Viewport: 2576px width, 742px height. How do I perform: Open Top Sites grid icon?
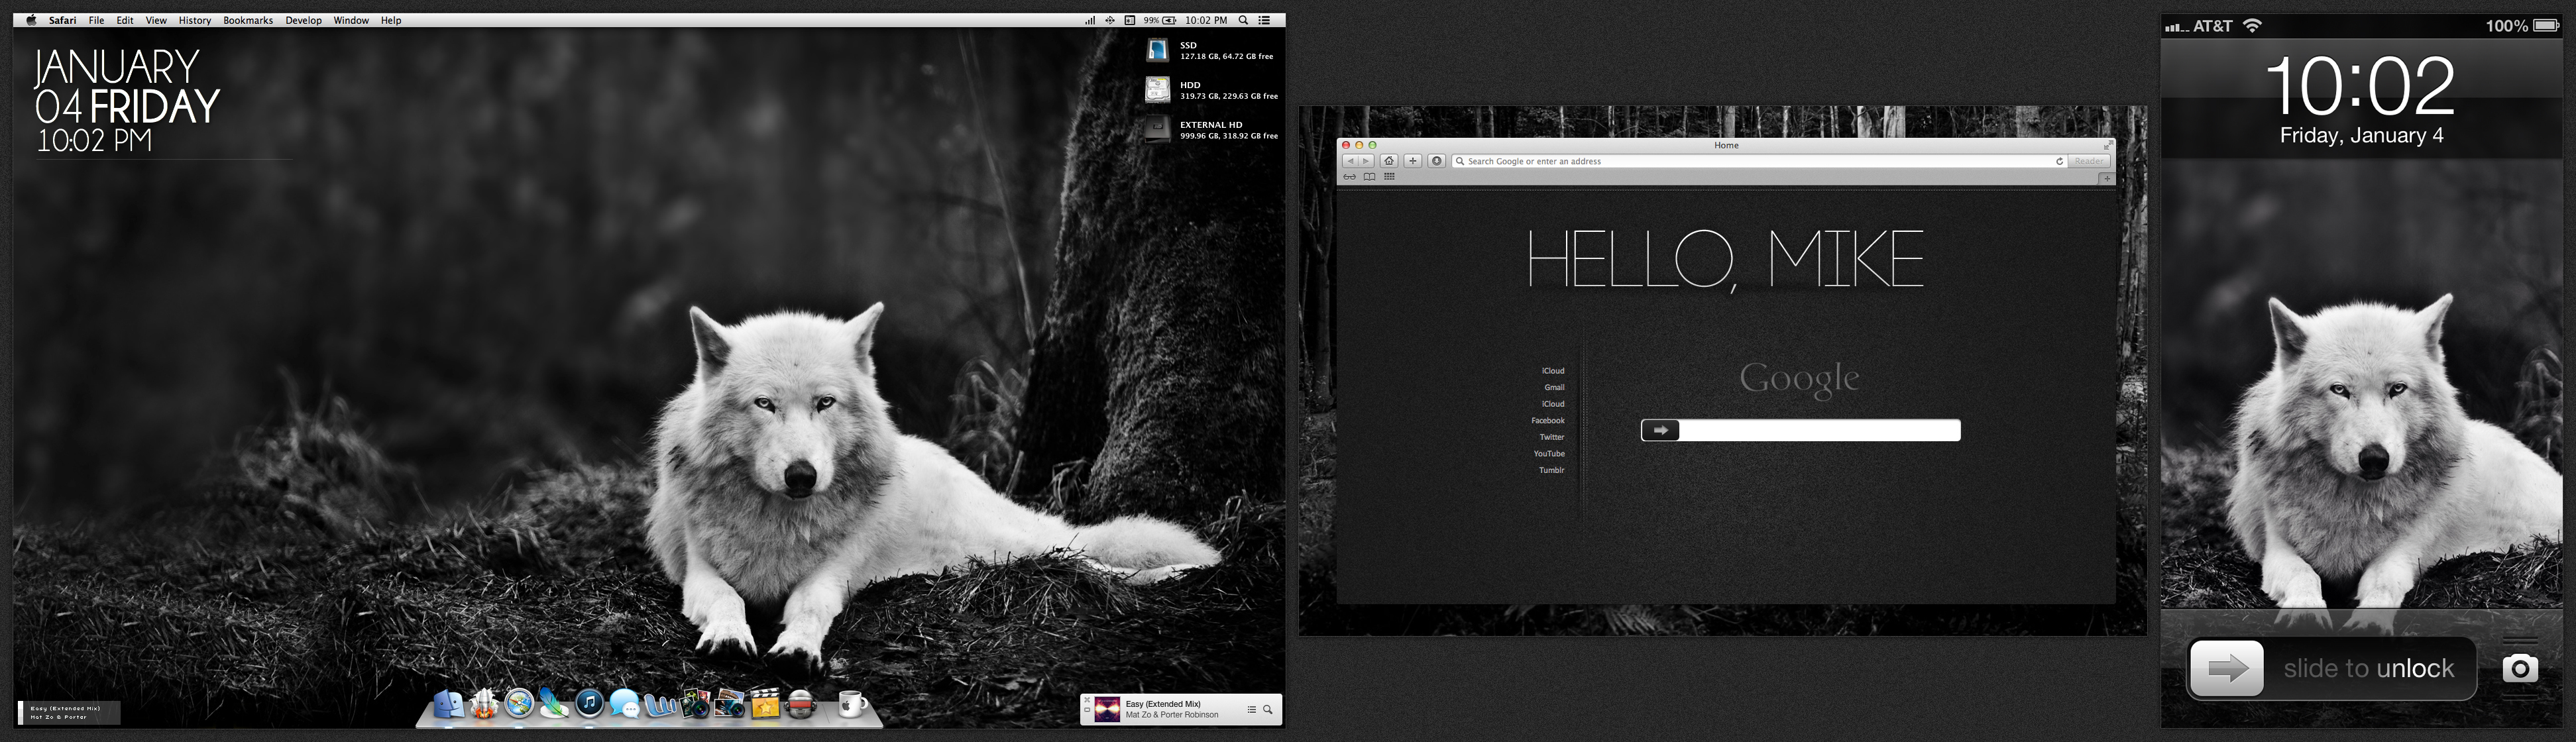click(x=1389, y=177)
